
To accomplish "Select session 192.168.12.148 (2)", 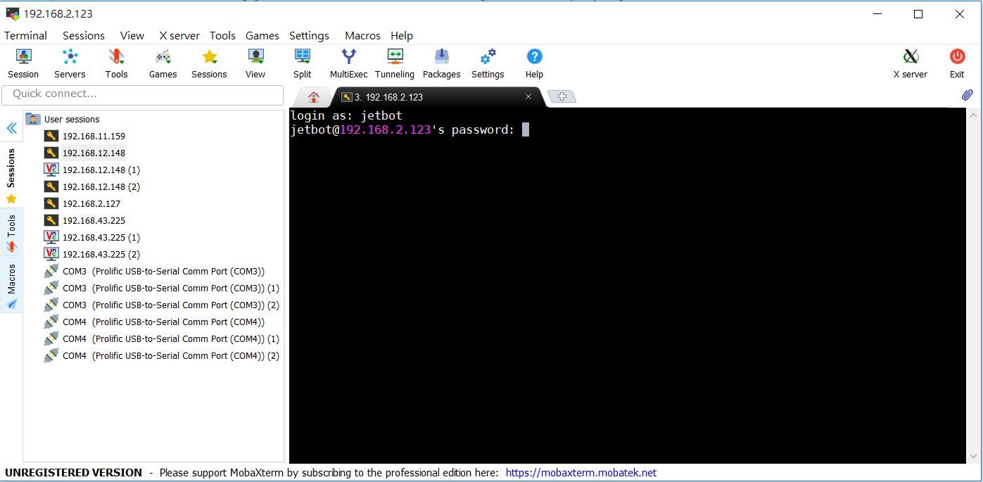I will (x=92, y=186).
